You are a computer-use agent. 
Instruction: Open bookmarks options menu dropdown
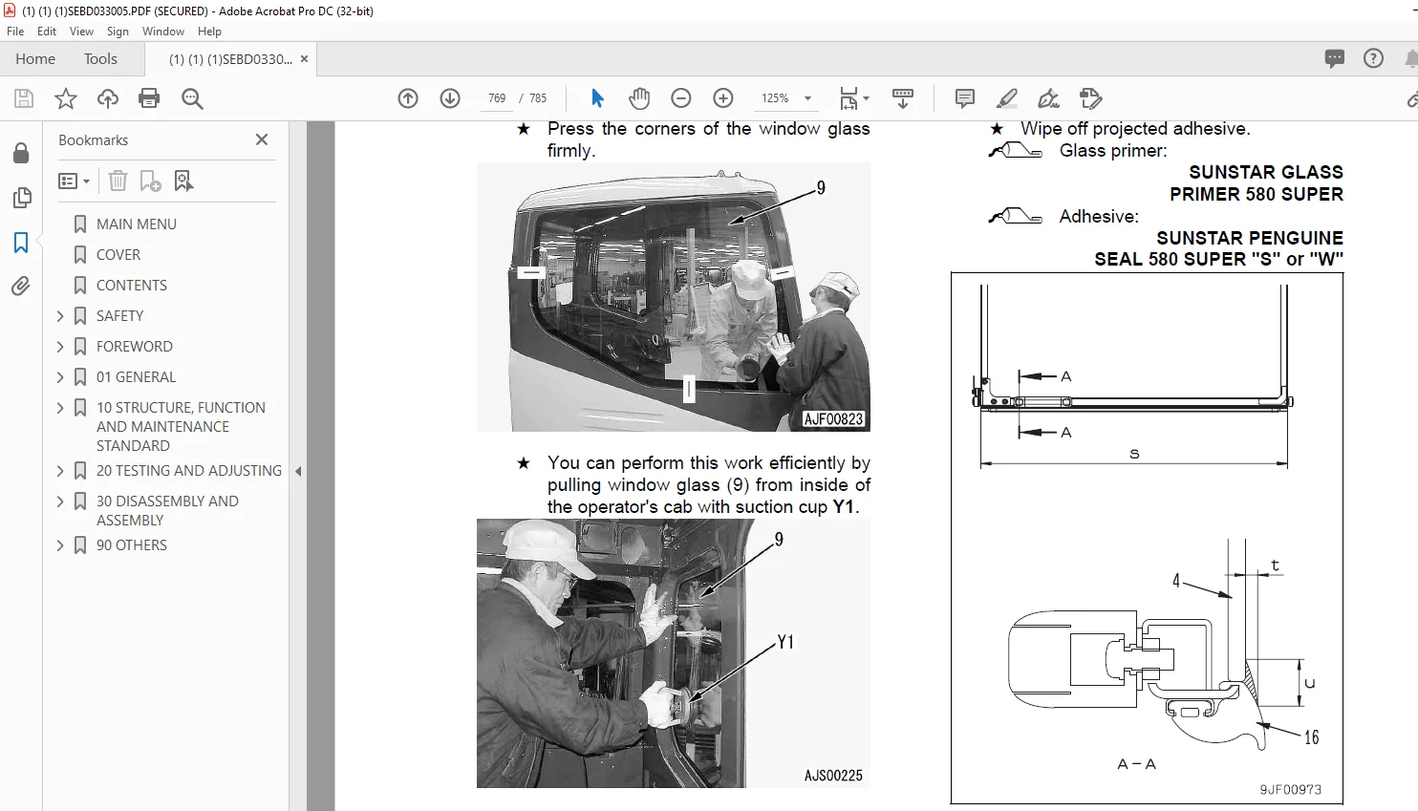74,181
